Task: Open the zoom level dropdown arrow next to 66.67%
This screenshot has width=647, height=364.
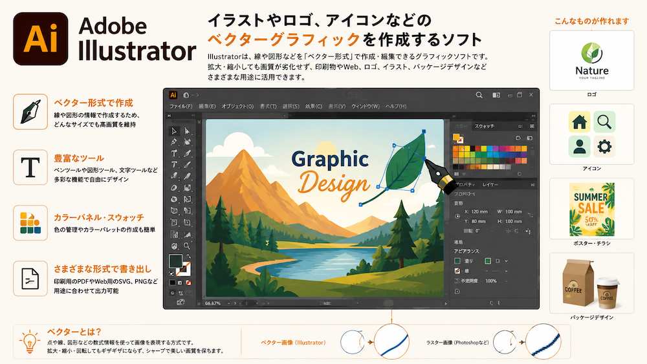Action: (229, 303)
